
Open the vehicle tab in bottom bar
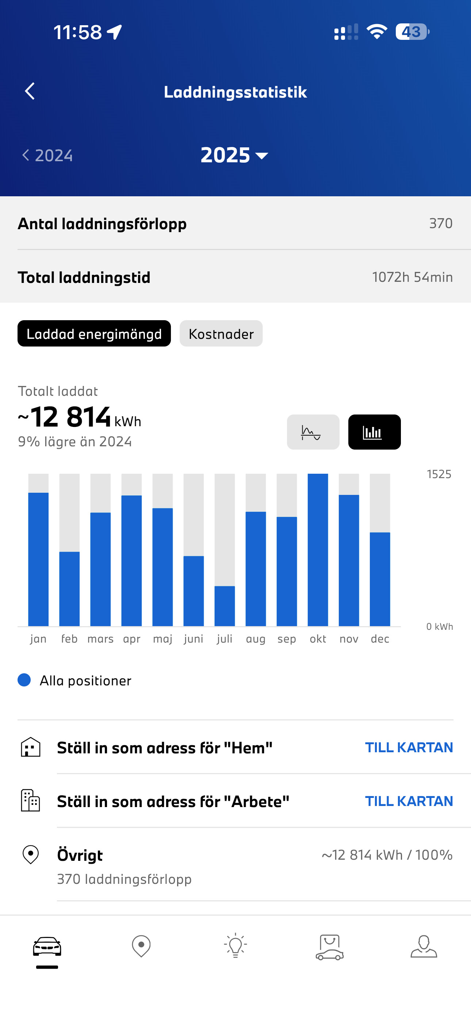coord(47,947)
